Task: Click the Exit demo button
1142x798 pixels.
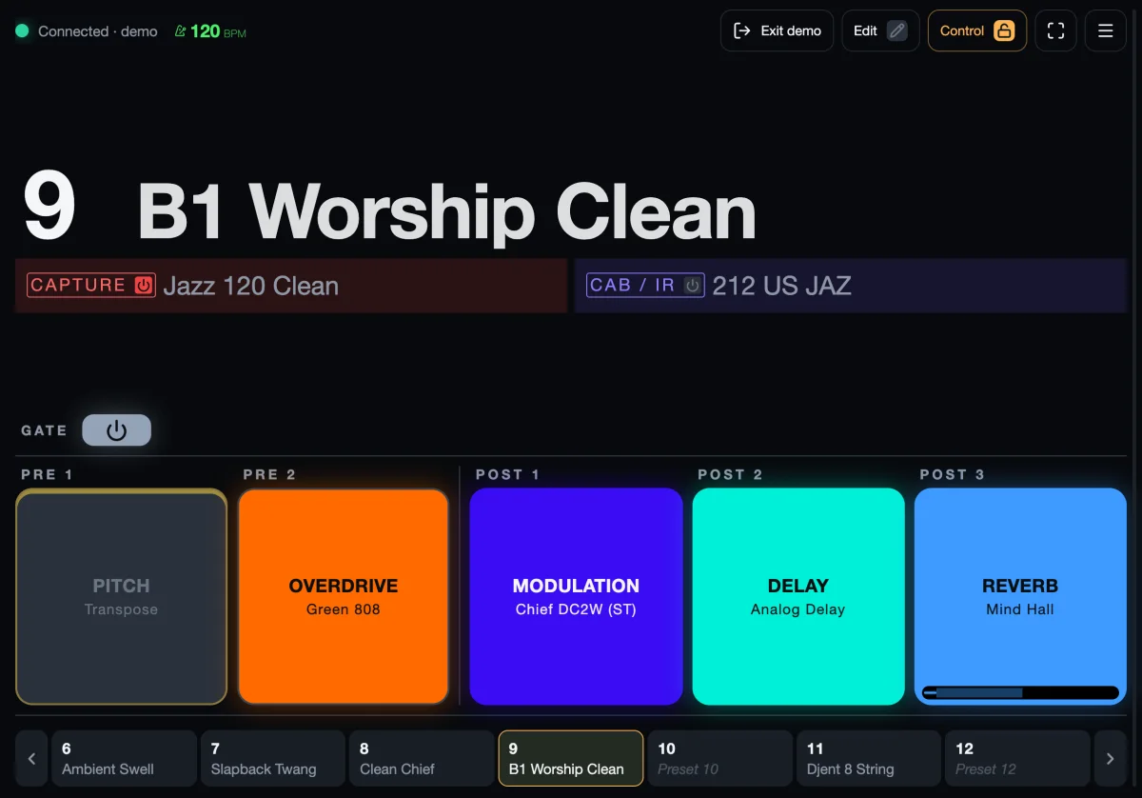Action: (x=777, y=30)
